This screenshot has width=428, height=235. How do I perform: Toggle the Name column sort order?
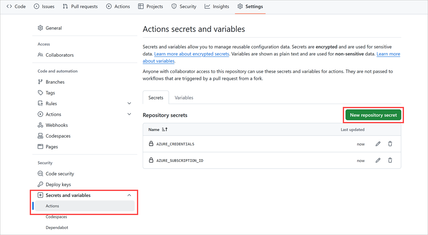click(x=161, y=129)
